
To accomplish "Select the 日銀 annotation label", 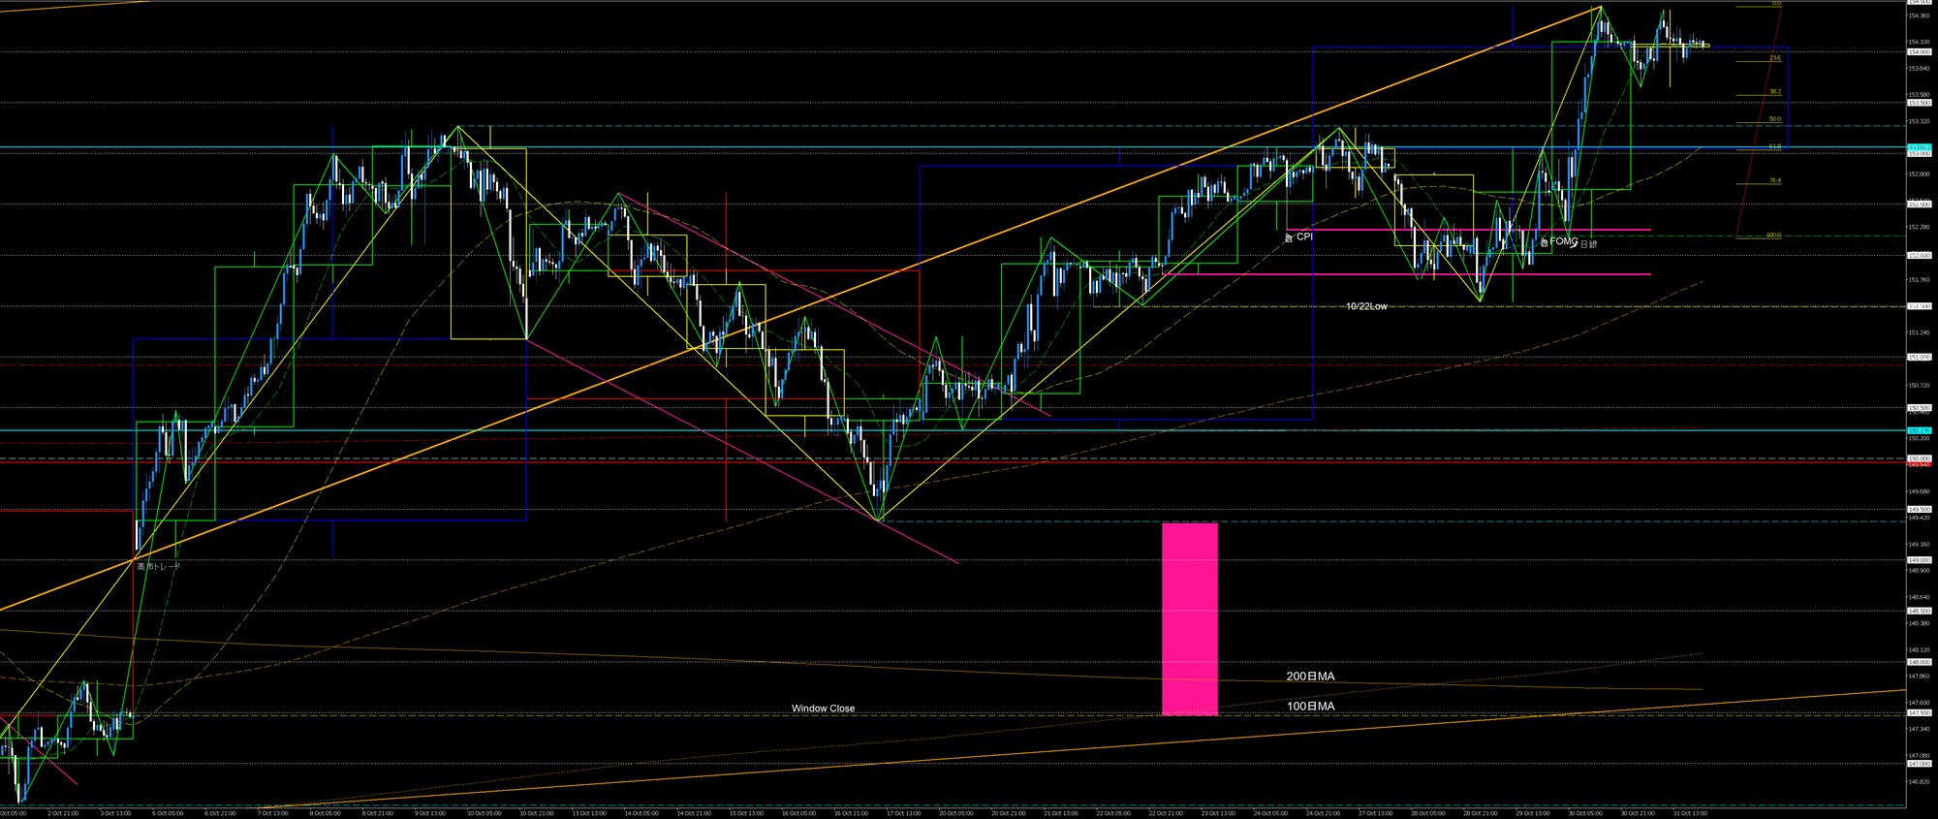I will (1588, 244).
